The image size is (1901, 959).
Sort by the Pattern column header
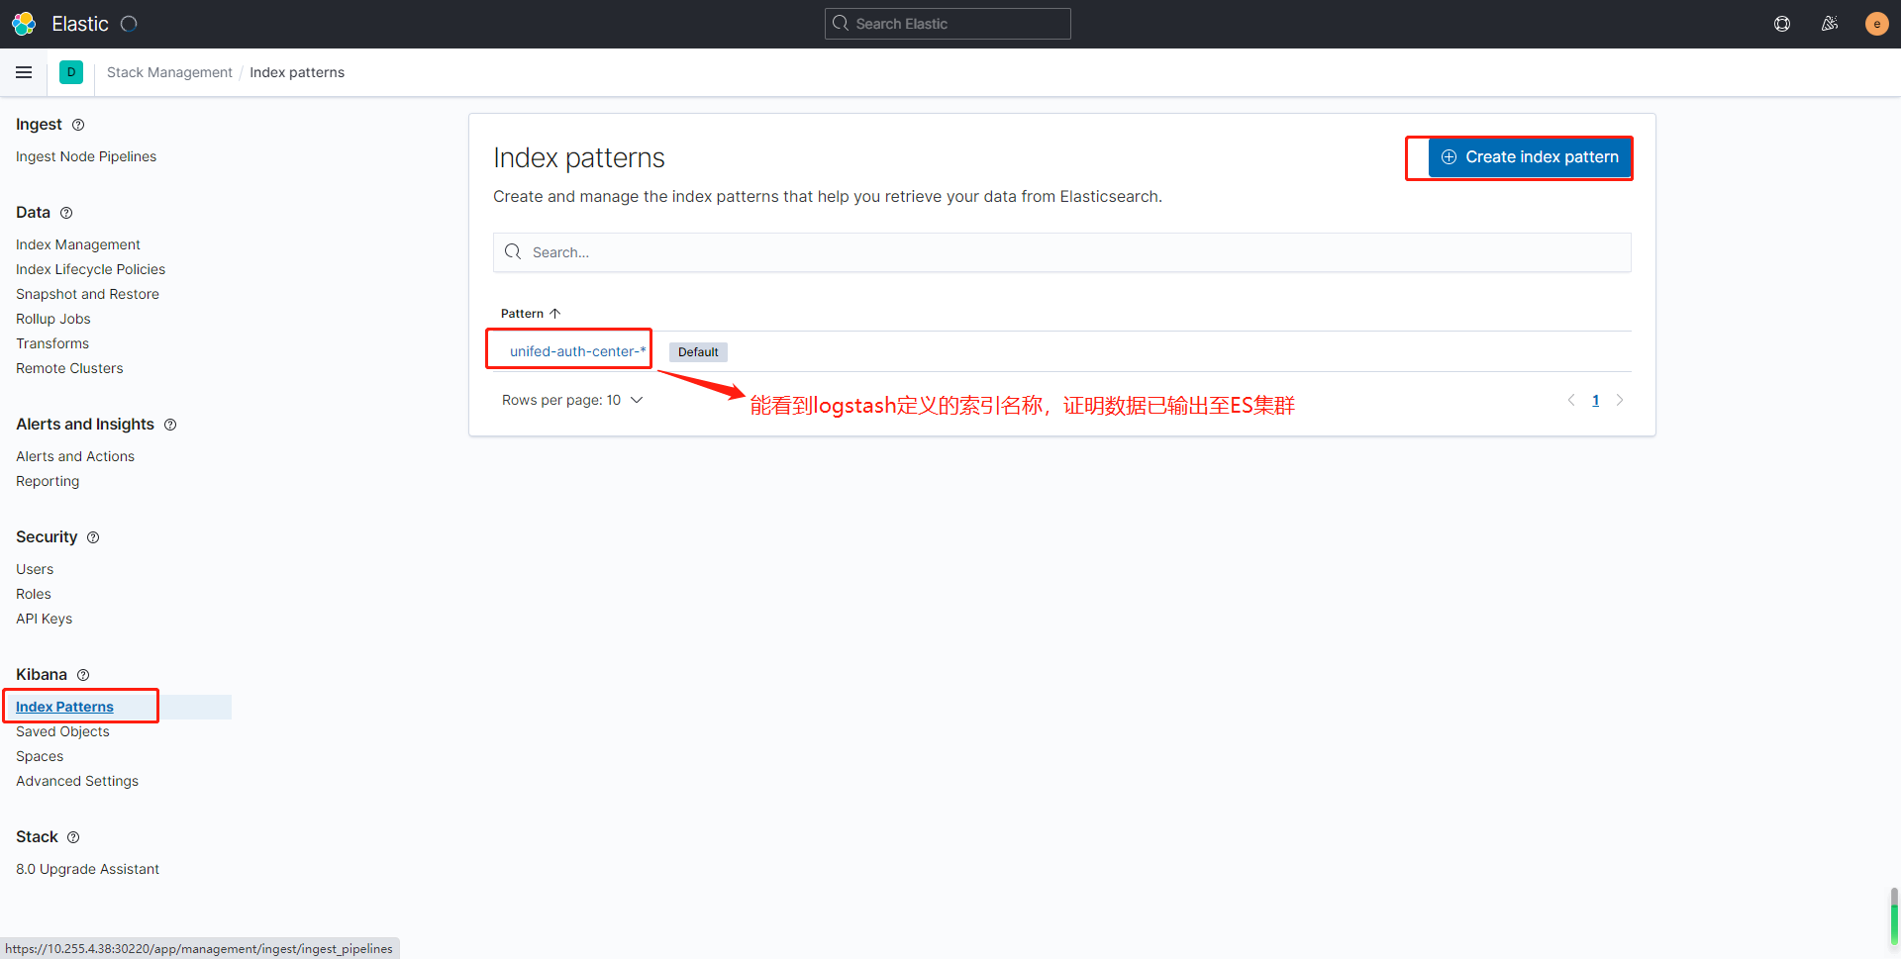[531, 314]
